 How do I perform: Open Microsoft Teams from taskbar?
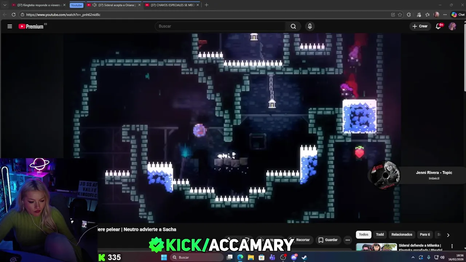272,257
